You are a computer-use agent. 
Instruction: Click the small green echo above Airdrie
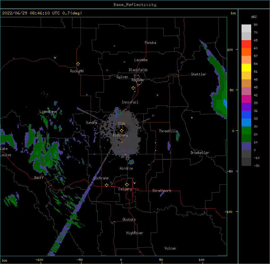(x=131, y=162)
